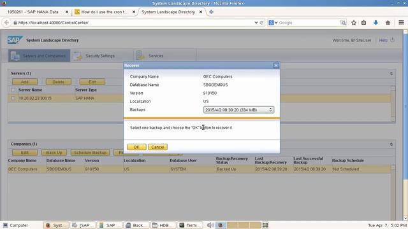Click the SAP HANA server type cell
This screenshot has height=229, width=408.
tap(85, 98)
